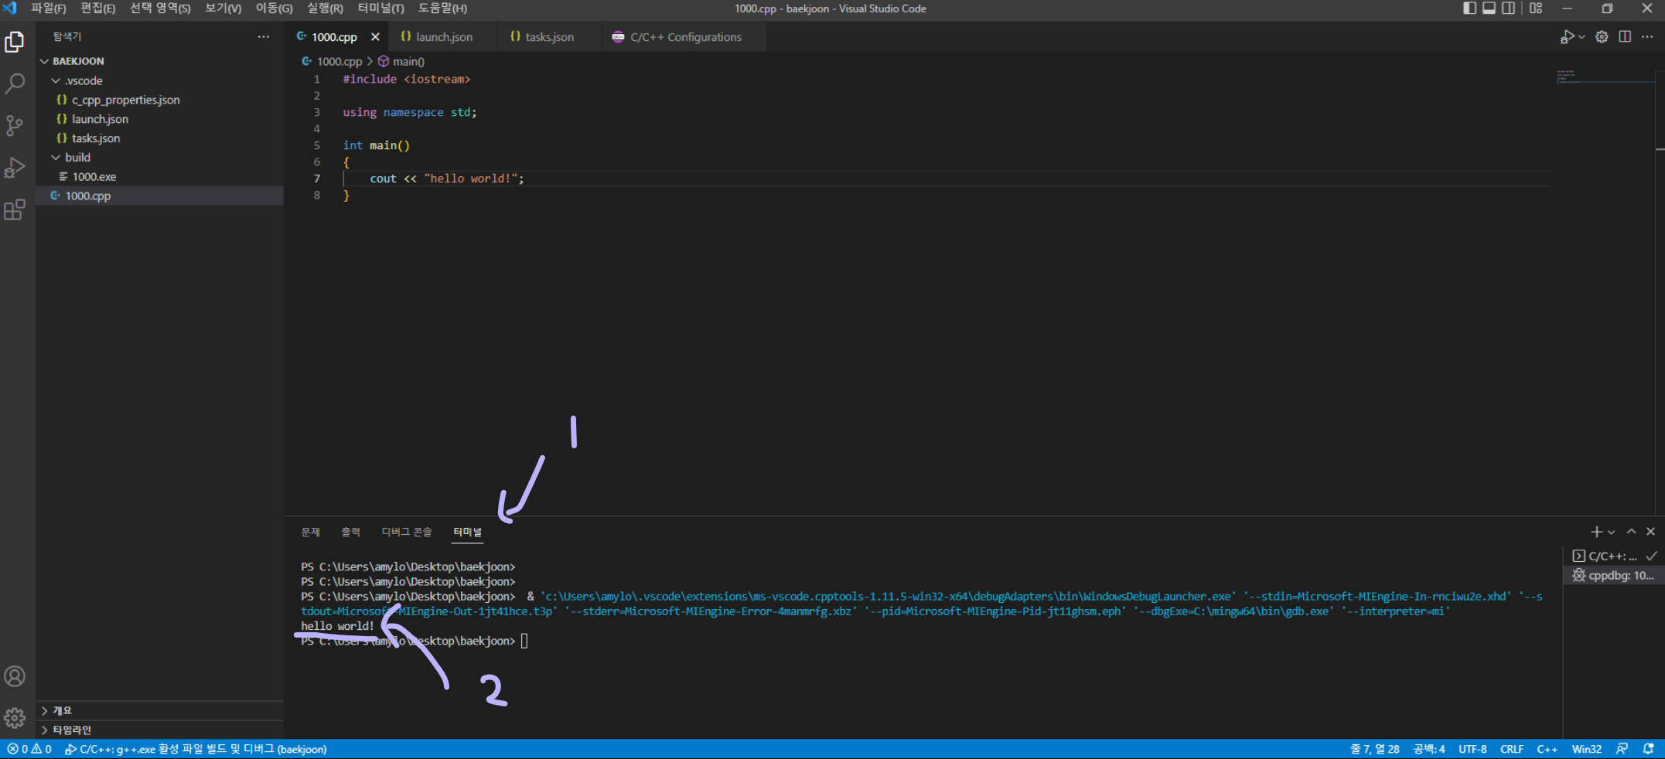Expand the 타임라인 timeline section
Image resolution: width=1665 pixels, height=759 pixels.
pyautogui.click(x=159, y=730)
